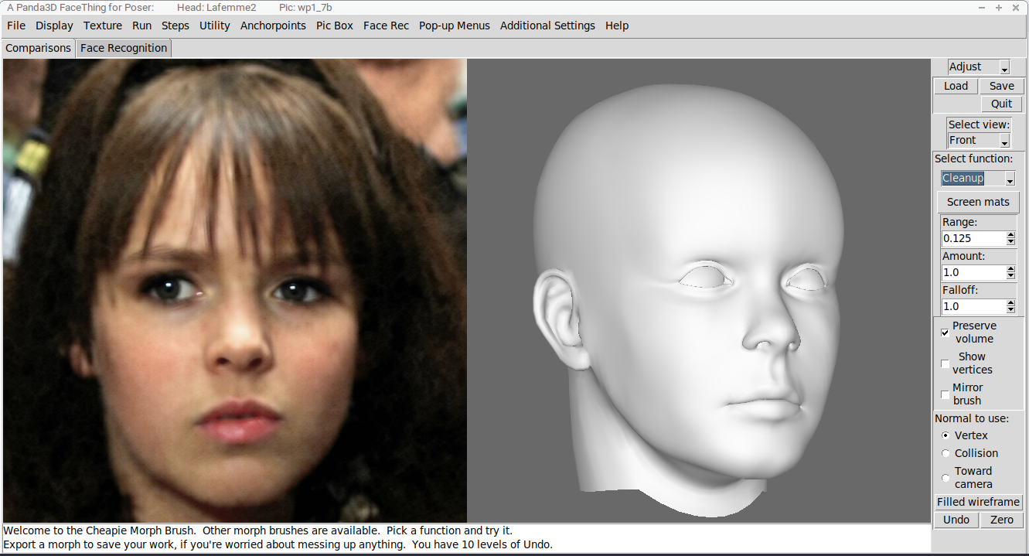Undo the last brush action
Screen dimensions: 1029x556
coord(956,520)
